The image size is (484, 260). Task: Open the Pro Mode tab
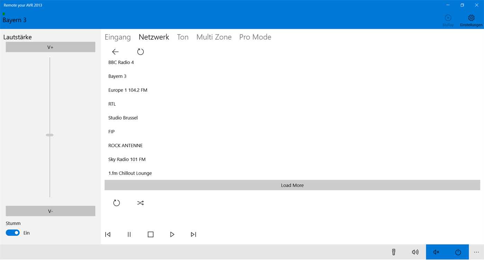(255, 37)
